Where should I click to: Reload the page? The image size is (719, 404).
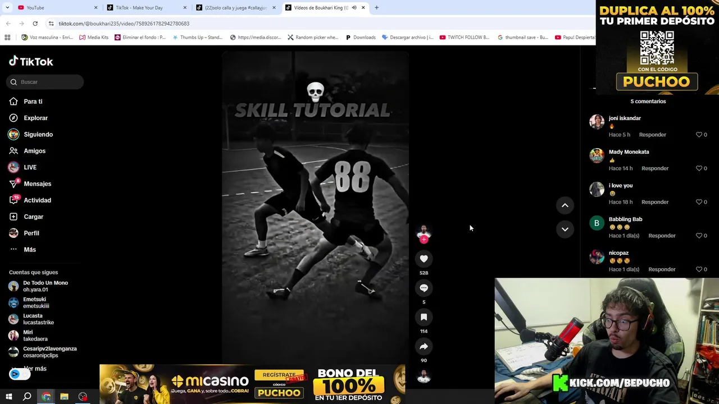[x=35, y=24]
